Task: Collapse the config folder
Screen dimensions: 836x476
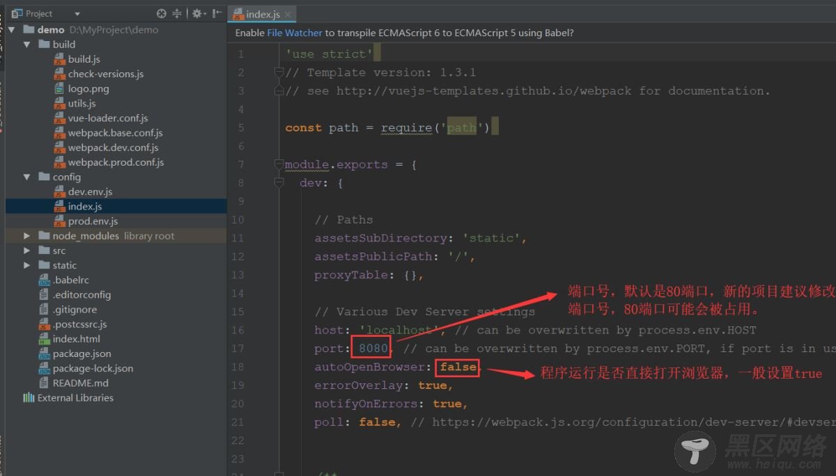Action: pos(26,177)
